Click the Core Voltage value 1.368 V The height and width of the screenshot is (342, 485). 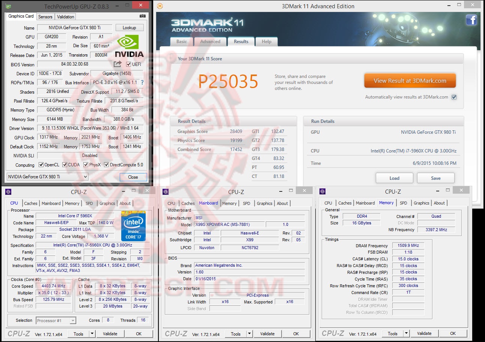pyautogui.click(x=100, y=236)
